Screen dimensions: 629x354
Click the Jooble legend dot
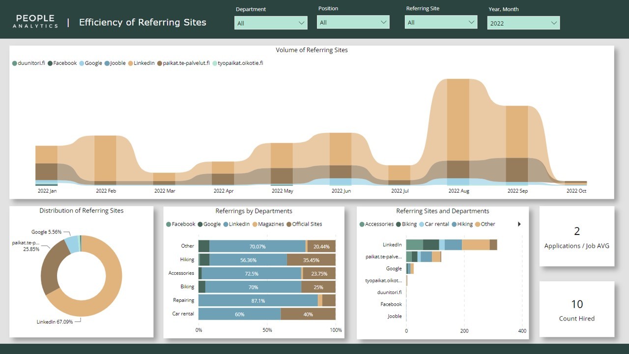click(107, 63)
